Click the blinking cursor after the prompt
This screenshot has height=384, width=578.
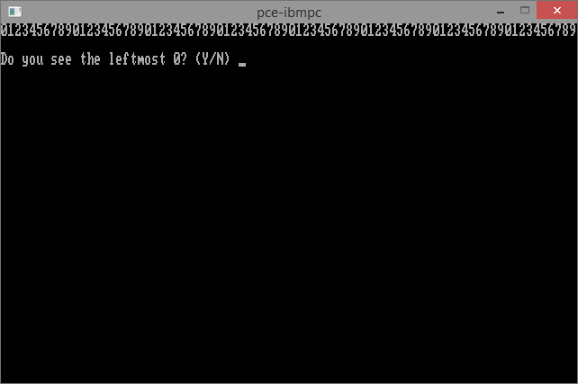242,65
